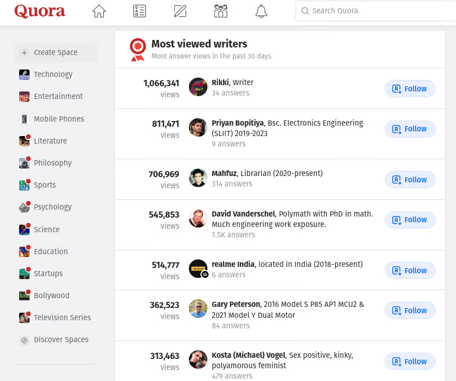Open the Mahfuz name link
Screen dimensions: 456x381
pos(224,174)
